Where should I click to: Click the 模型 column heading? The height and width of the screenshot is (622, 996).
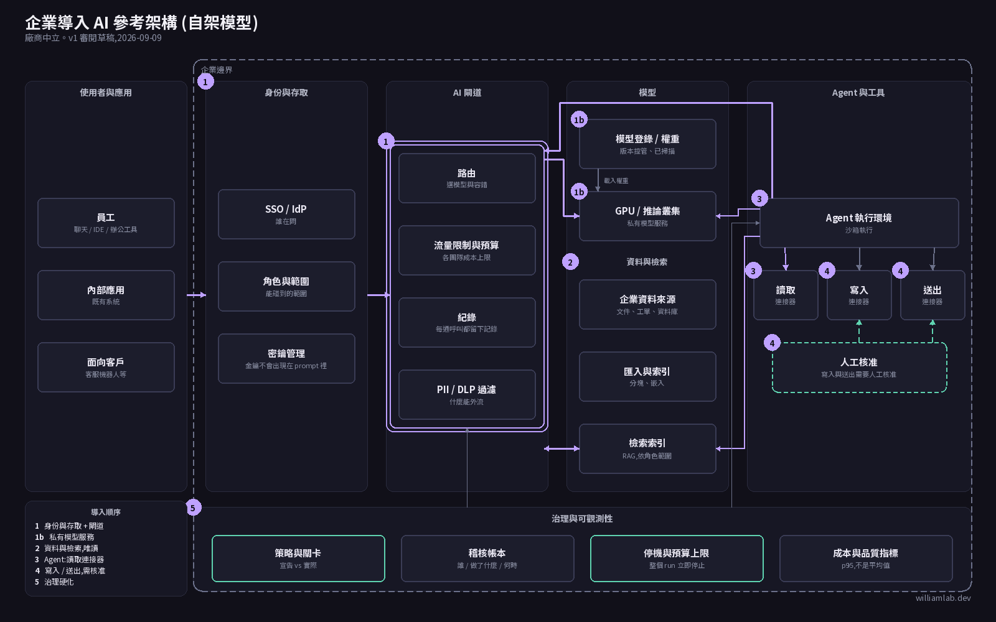point(647,93)
